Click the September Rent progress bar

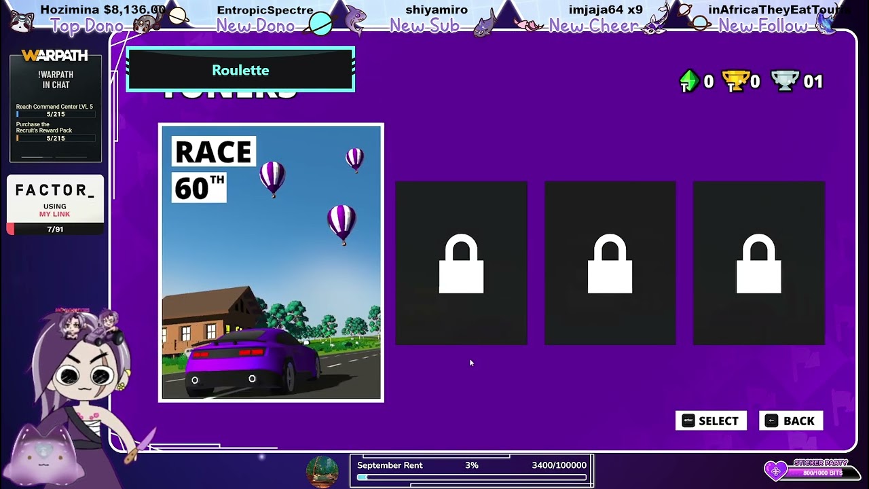click(x=472, y=477)
